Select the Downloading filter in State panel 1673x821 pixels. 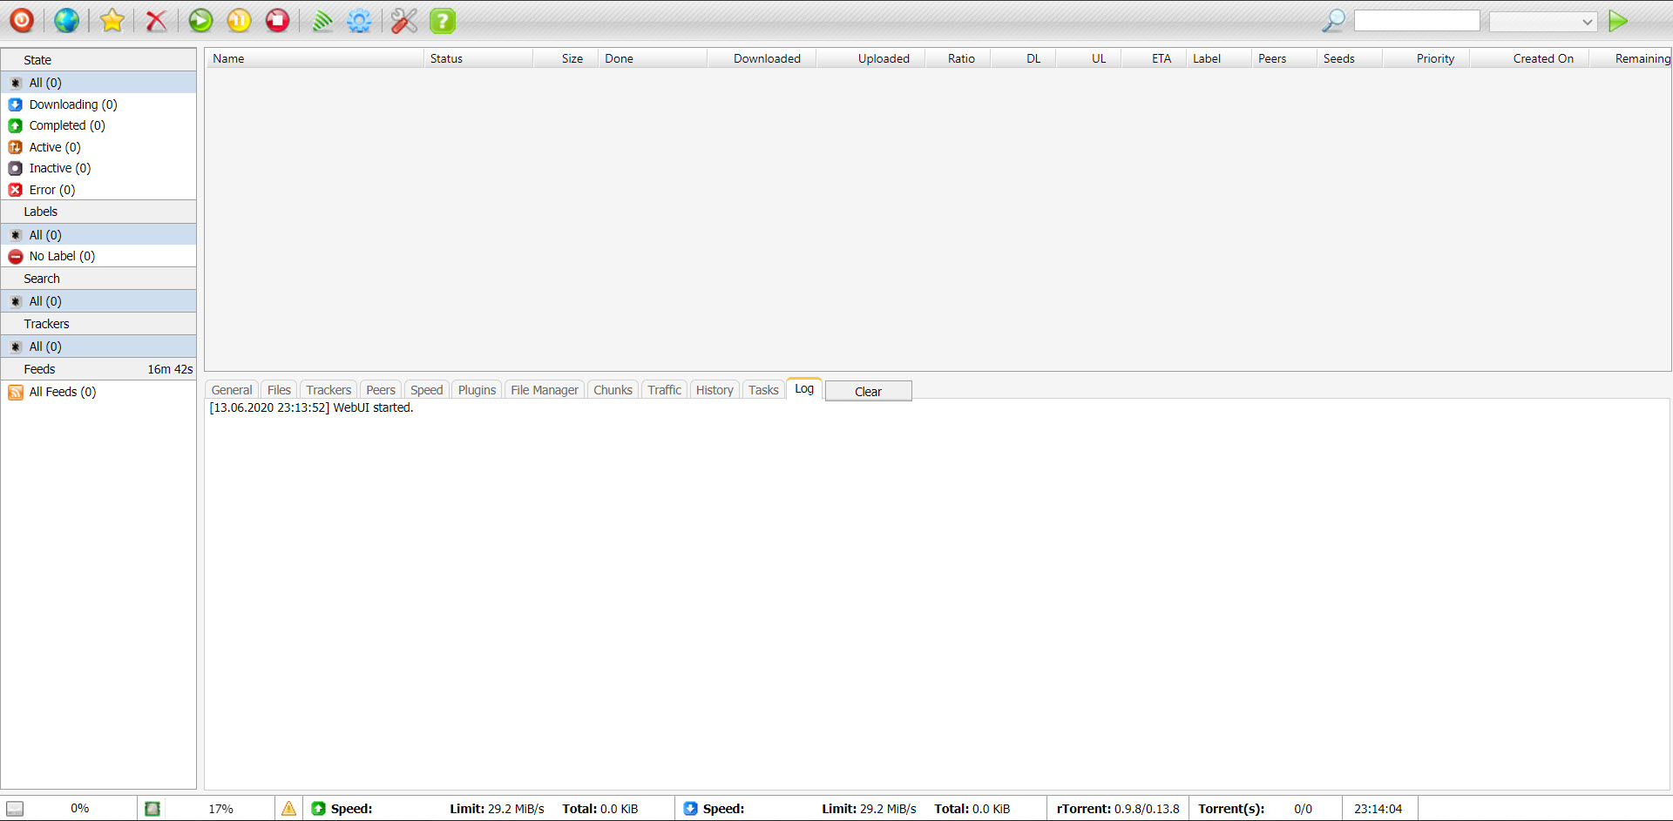click(73, 104)
